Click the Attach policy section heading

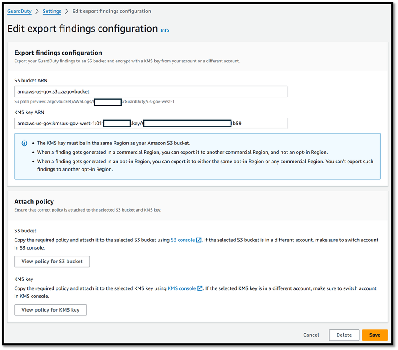click(34, 201)
